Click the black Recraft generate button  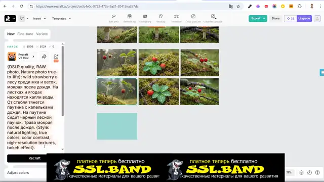click(x=34, y=158)
